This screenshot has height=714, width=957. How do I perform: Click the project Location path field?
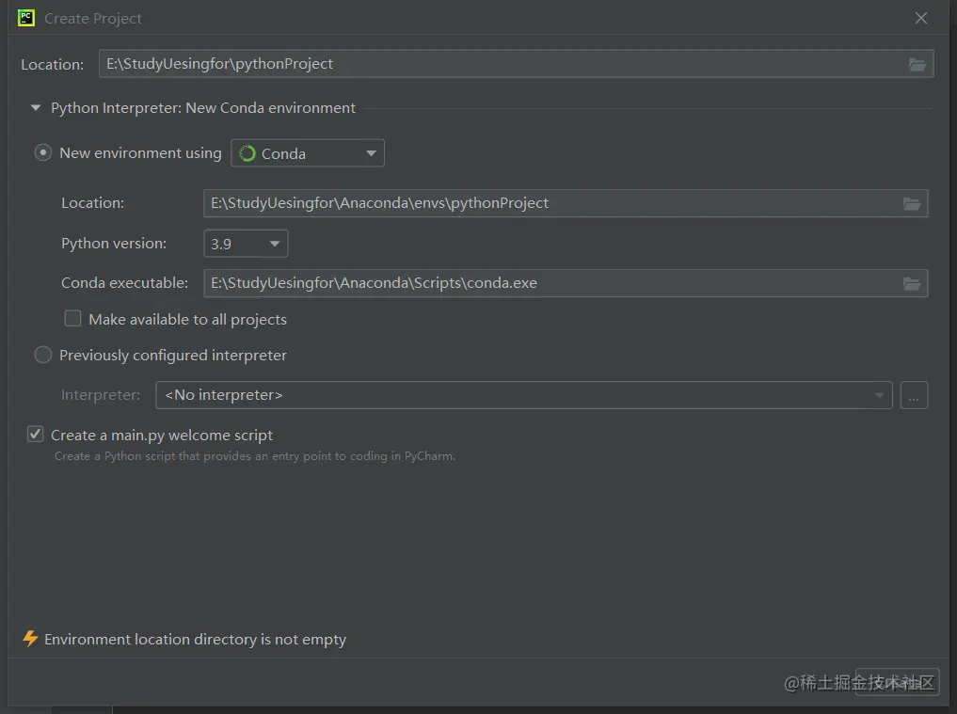[x=499, y=64]
